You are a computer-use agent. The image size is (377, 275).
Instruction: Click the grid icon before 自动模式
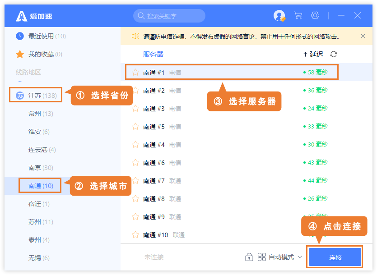click(x=261, y=257)
